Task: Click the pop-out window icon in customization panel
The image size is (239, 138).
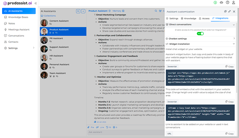Action: pos(225,11)
